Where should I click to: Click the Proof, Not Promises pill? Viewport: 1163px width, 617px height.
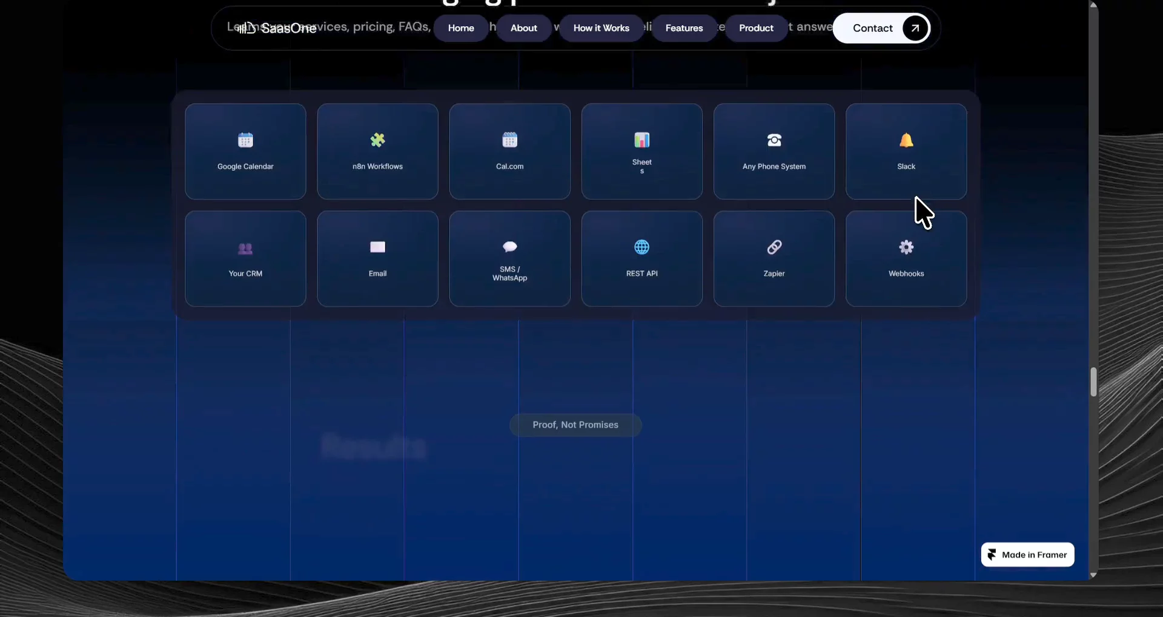click(575, 425)
